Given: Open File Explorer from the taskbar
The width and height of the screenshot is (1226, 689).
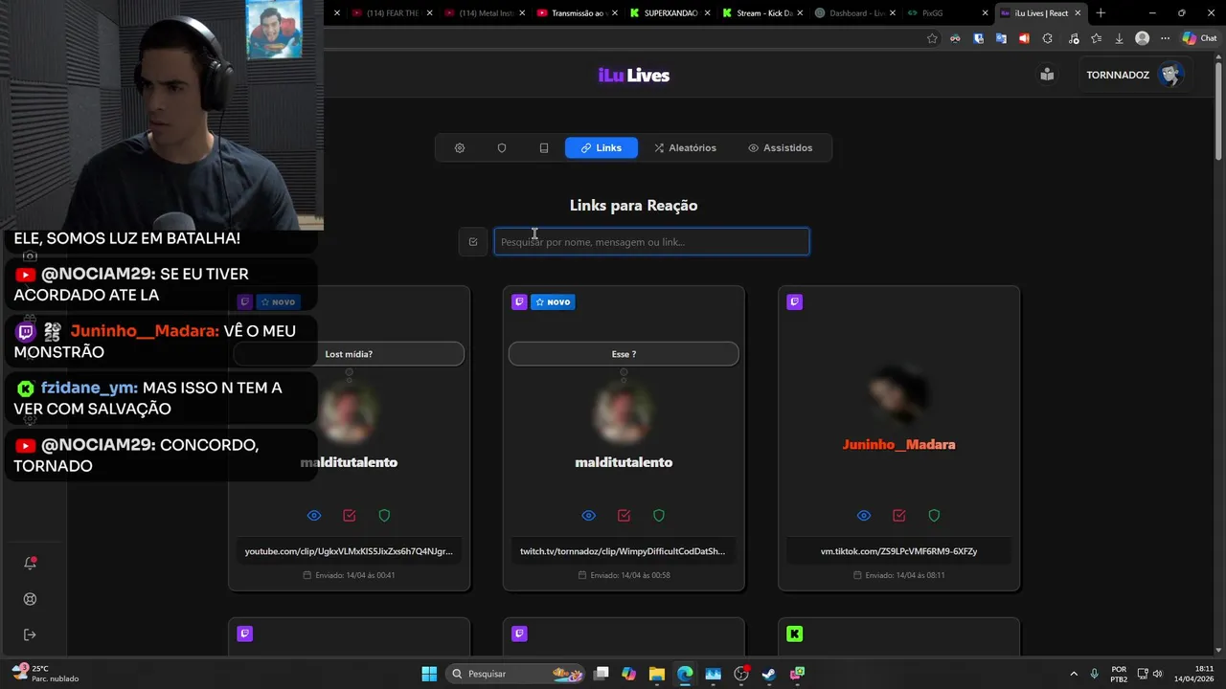Looking at the screenshot, I should pos(656,674).
